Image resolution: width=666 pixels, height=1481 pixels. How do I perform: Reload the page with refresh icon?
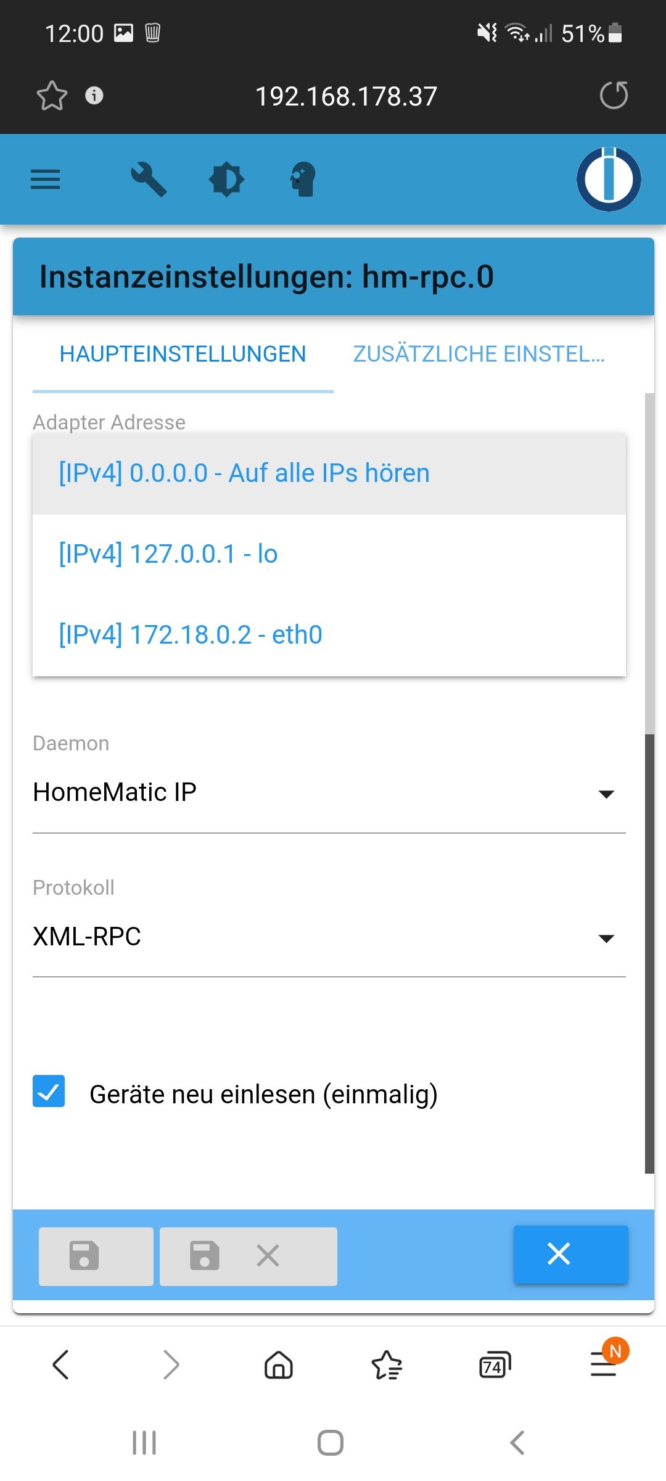(614, 96)
